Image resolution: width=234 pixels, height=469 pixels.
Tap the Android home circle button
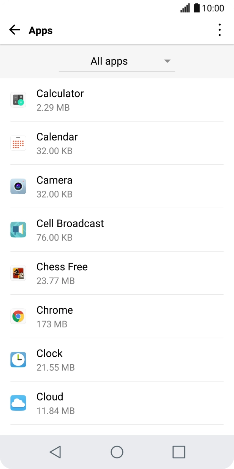[x=117, y=452]
